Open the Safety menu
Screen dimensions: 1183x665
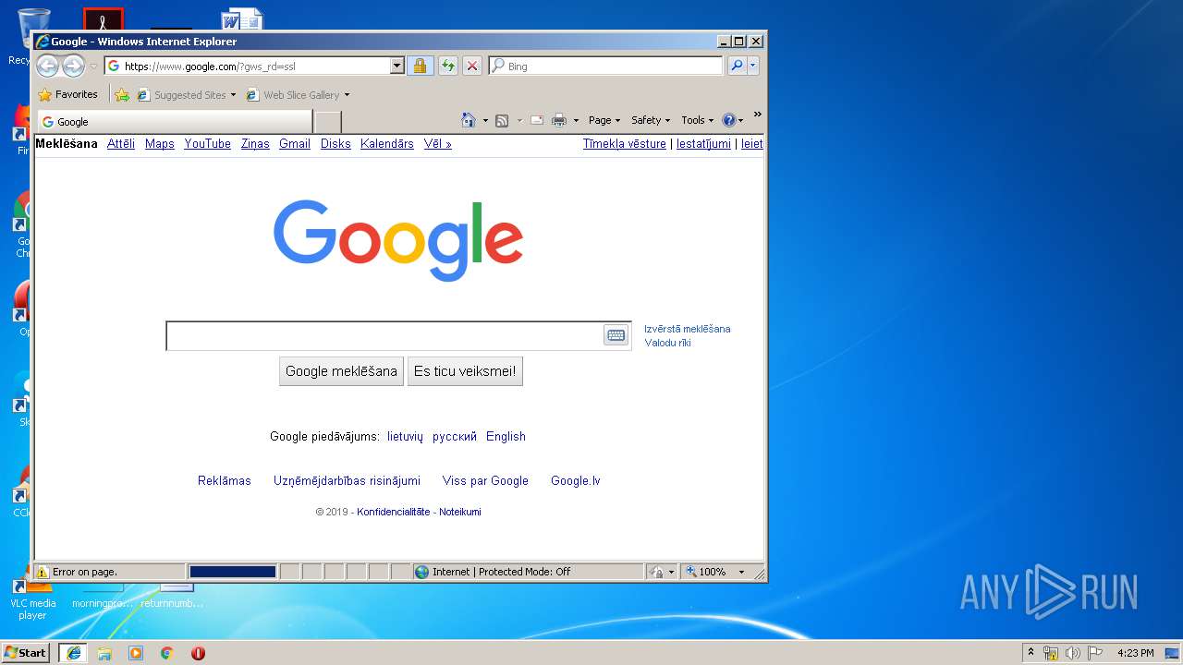(x=651, y=120)
